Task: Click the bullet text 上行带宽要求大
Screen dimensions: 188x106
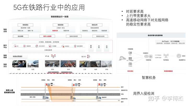Action: pyautogui.click(x=138, y=16)
